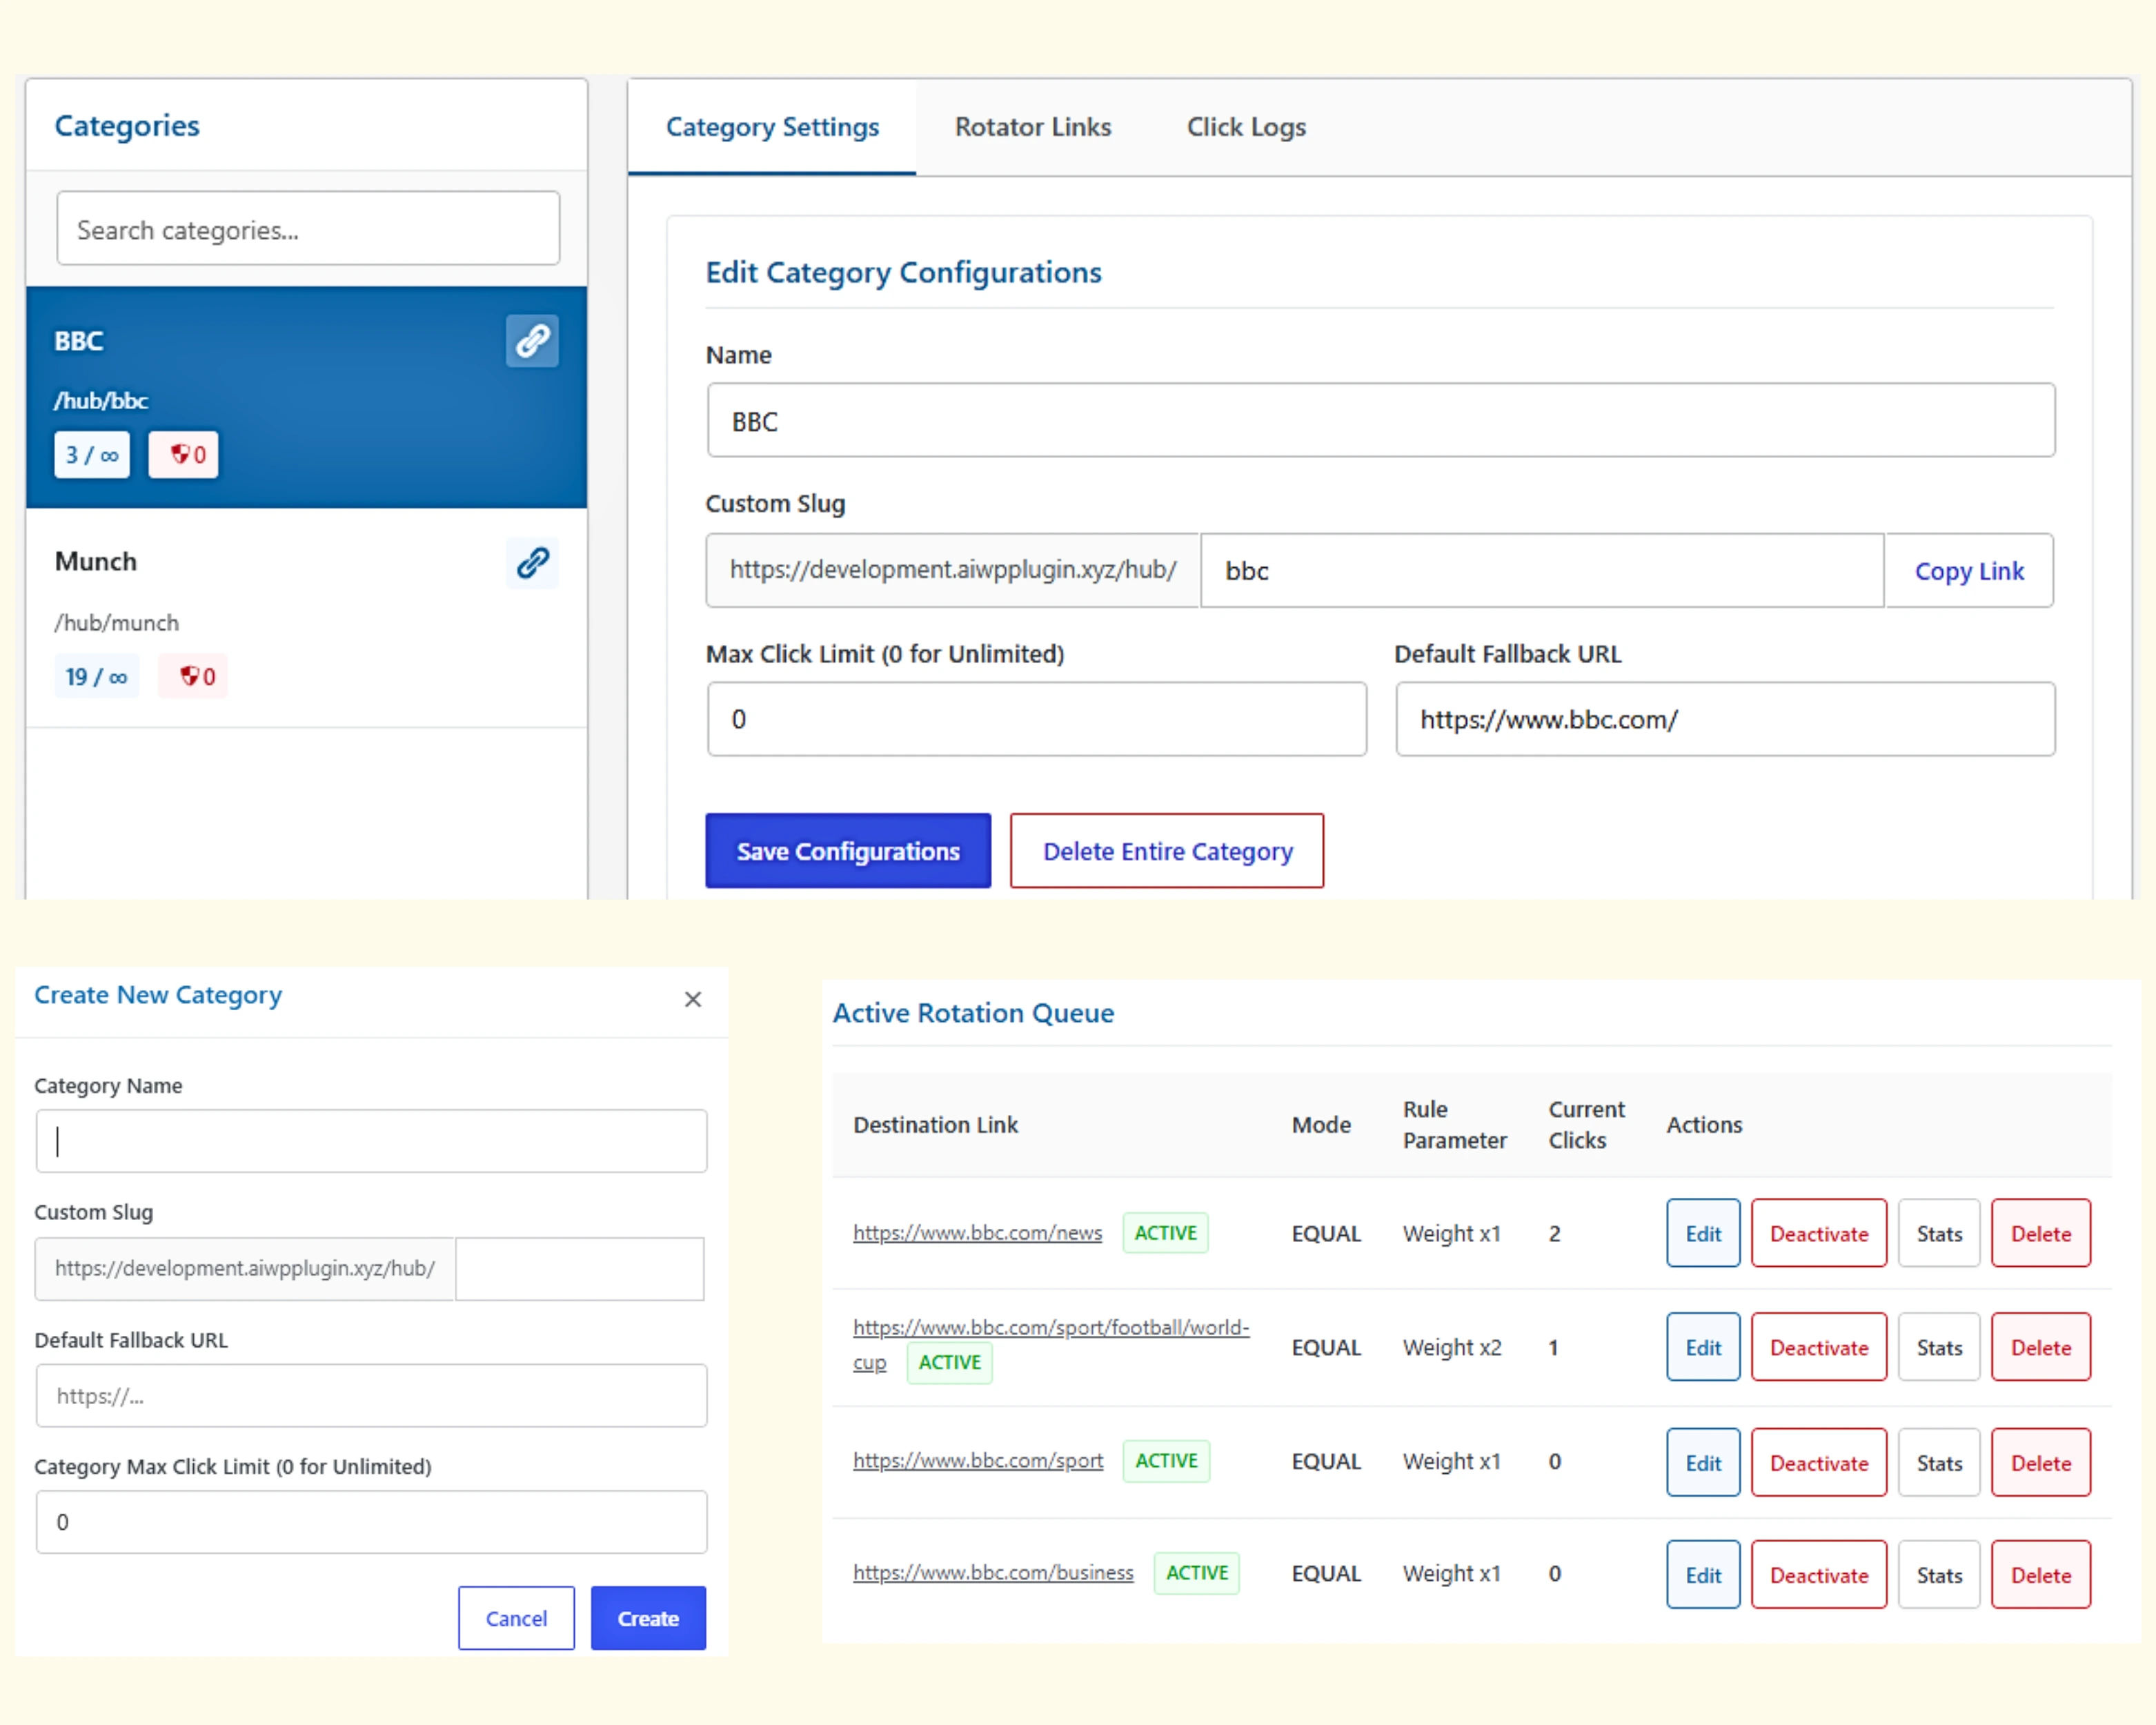
Task: Click the Rule Parameter column header
Action: 1454,1125
